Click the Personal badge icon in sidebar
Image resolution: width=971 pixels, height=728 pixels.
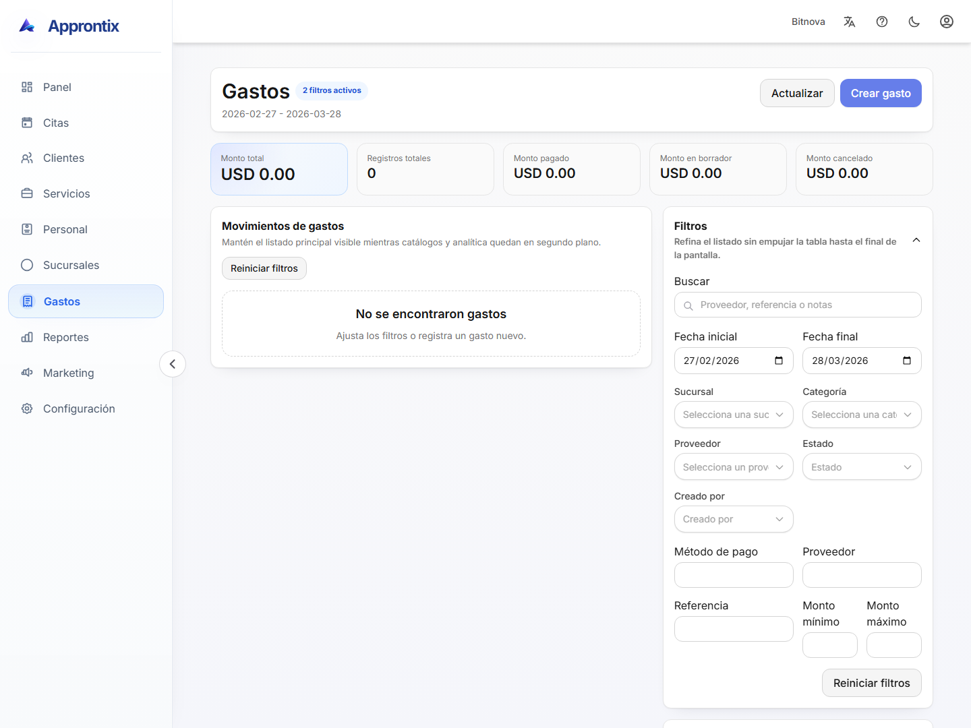27,229
